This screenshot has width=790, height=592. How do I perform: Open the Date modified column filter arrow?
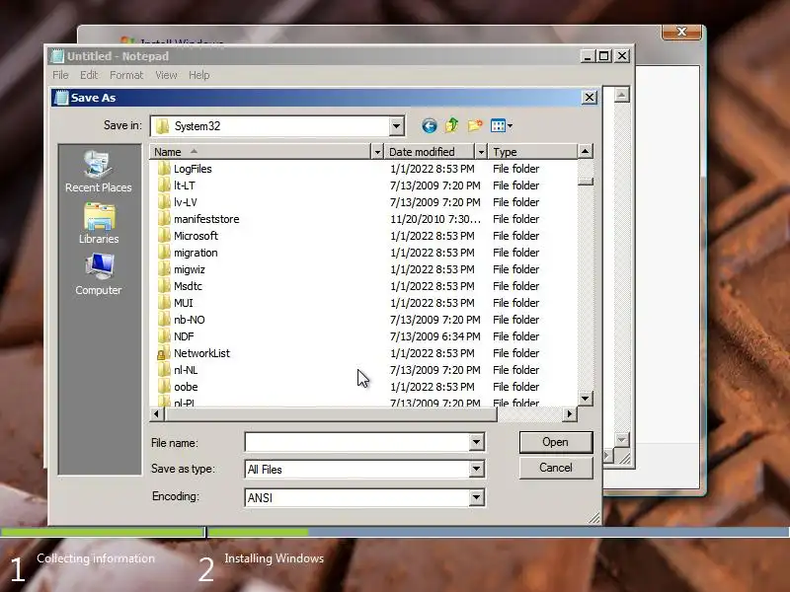click(x=481, y=152)
